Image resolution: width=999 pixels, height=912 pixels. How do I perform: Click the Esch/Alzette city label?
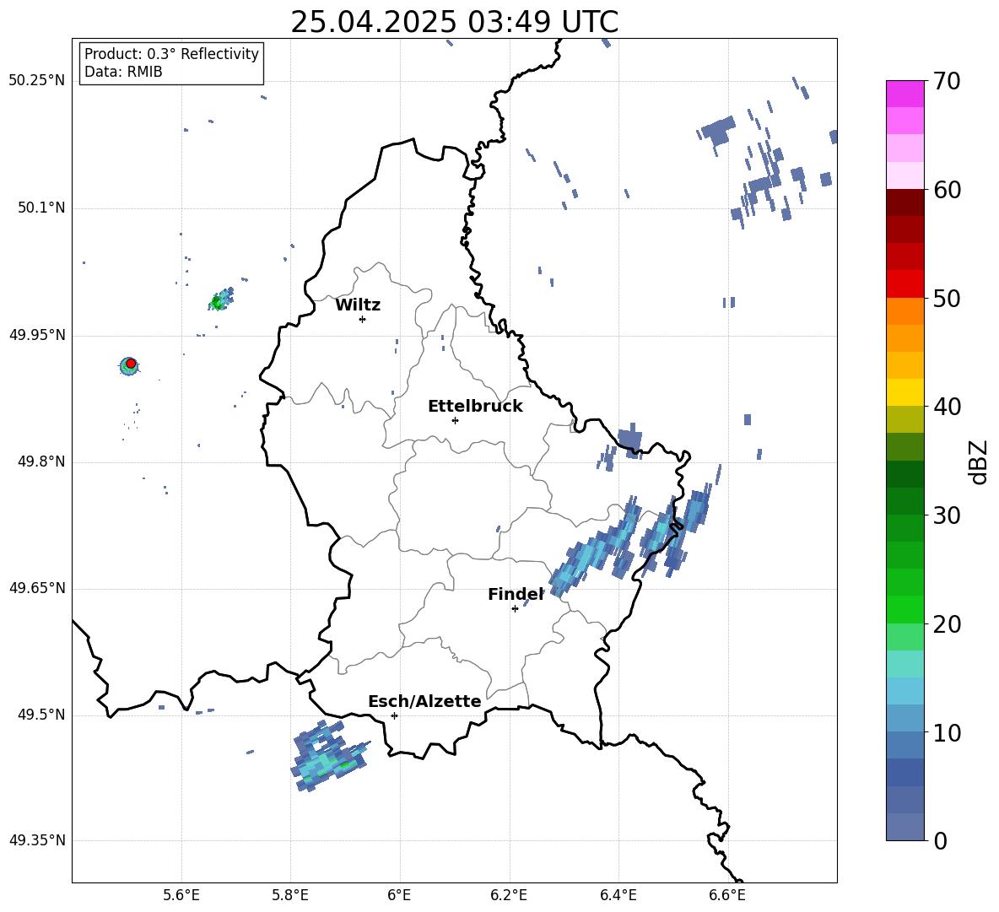pos(424,701)
